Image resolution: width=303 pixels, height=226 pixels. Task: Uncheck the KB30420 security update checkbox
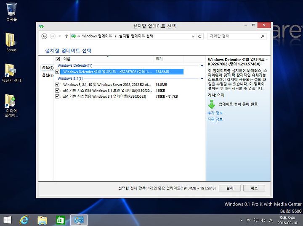click(57, 91)
